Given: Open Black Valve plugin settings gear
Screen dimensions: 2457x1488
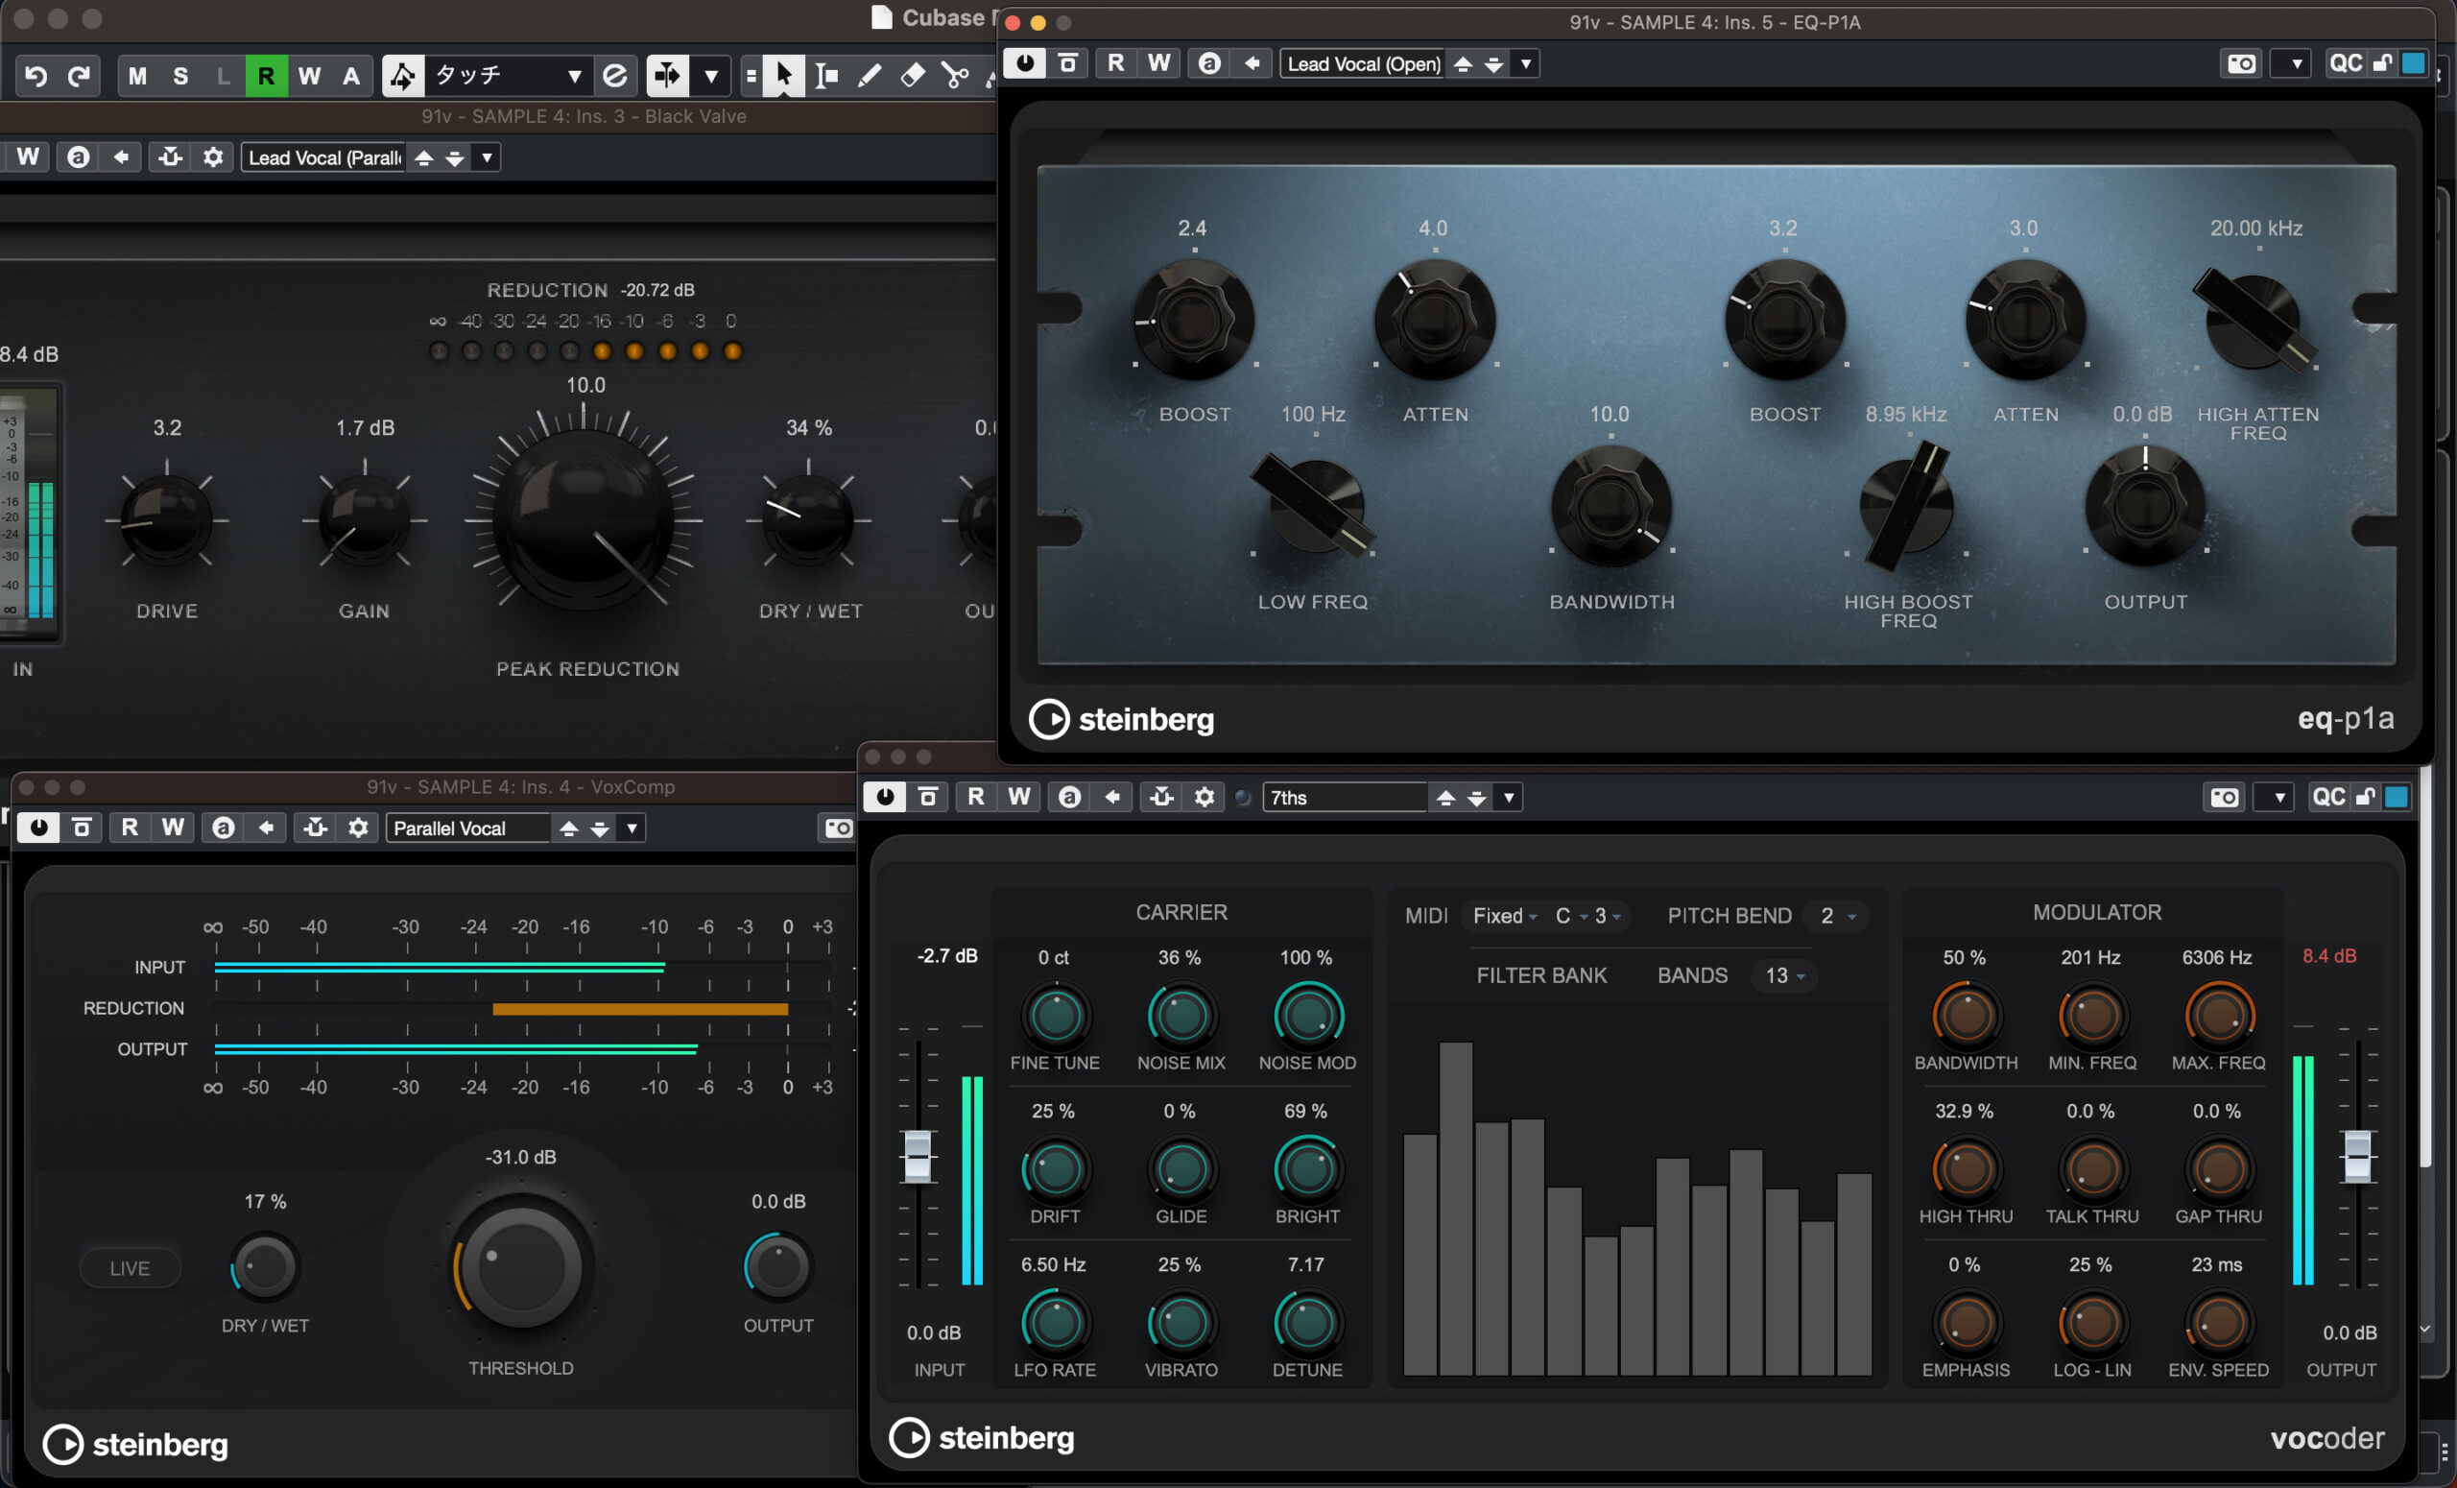Looking at the screenshot, I should point(212,156).
